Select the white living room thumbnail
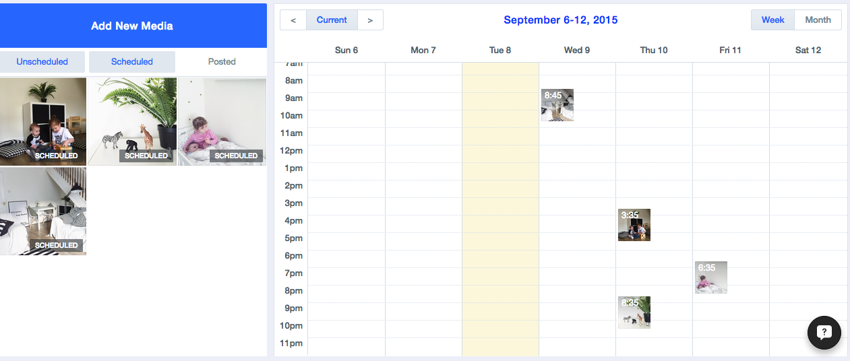 coord(43,211)
